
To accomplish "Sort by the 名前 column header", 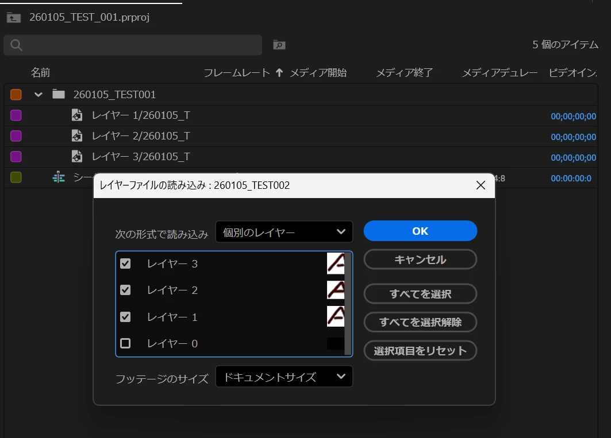I will pos(41,72).
